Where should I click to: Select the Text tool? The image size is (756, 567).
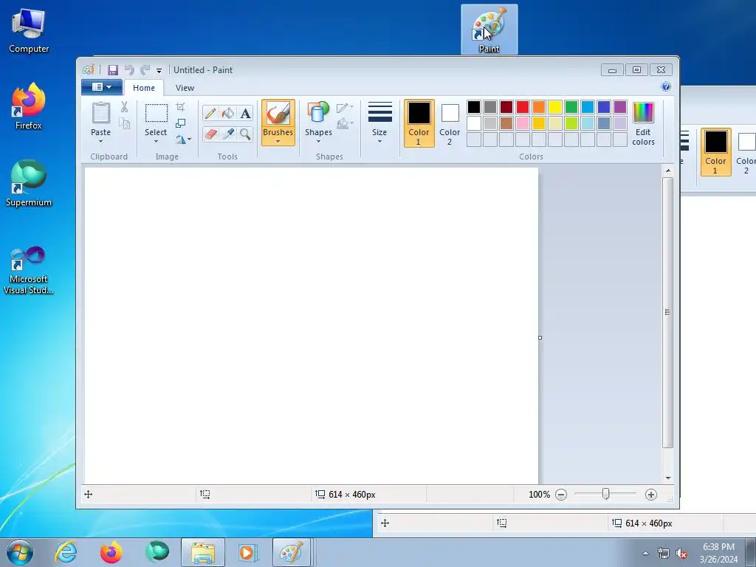click(245, 113)
